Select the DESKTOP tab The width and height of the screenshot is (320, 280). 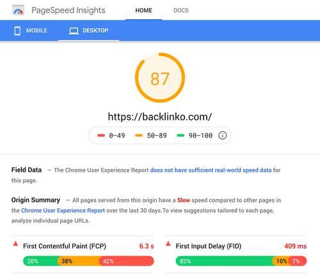tap(89, 31)
